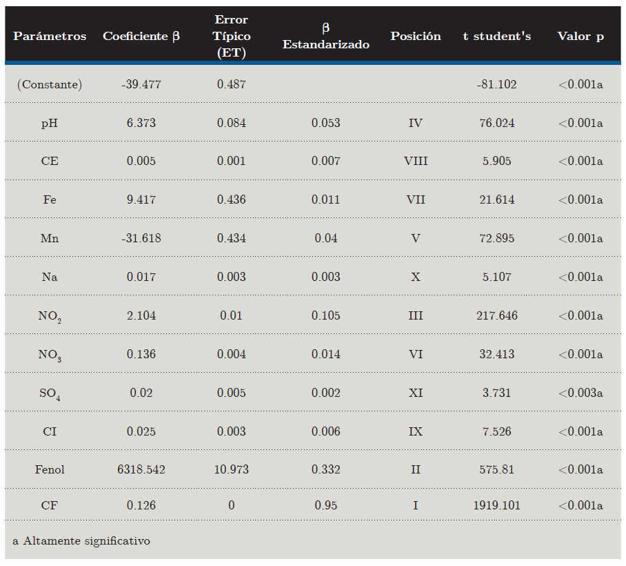
Task: Click the standardized beta value 0.95
Action: click(325, 505)
